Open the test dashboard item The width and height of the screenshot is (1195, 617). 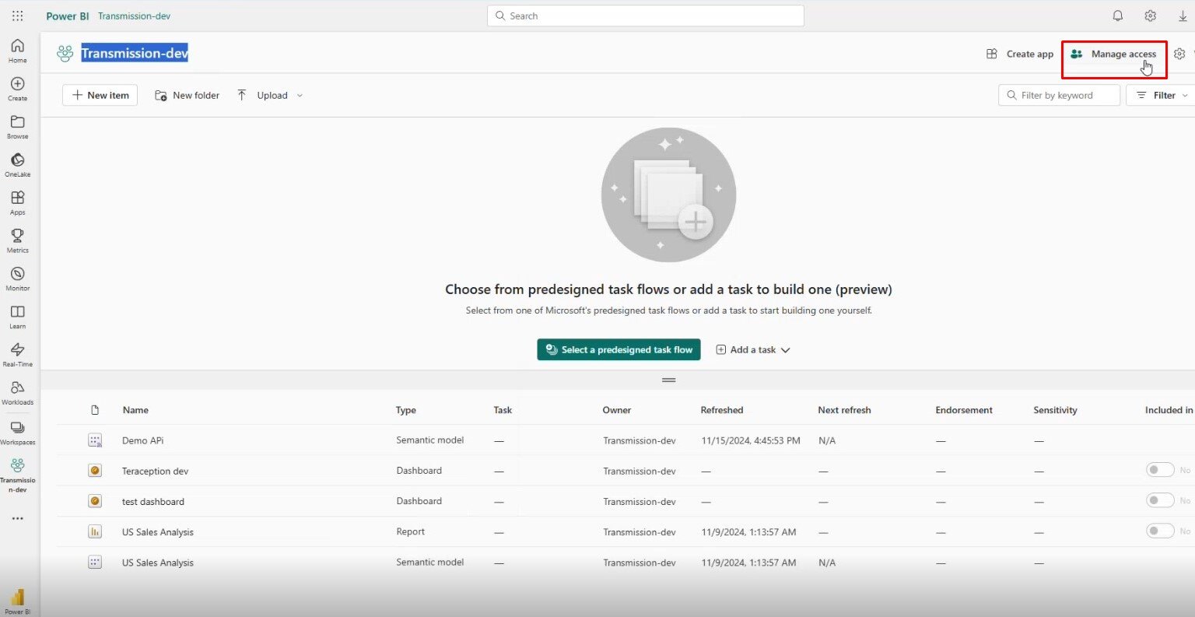coord(153,502)
